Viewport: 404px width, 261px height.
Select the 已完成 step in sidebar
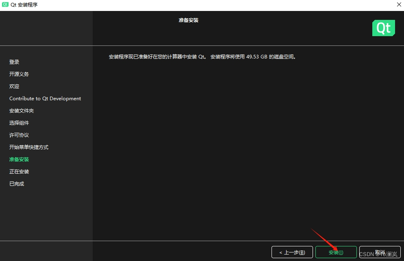[x=17, y=184]
